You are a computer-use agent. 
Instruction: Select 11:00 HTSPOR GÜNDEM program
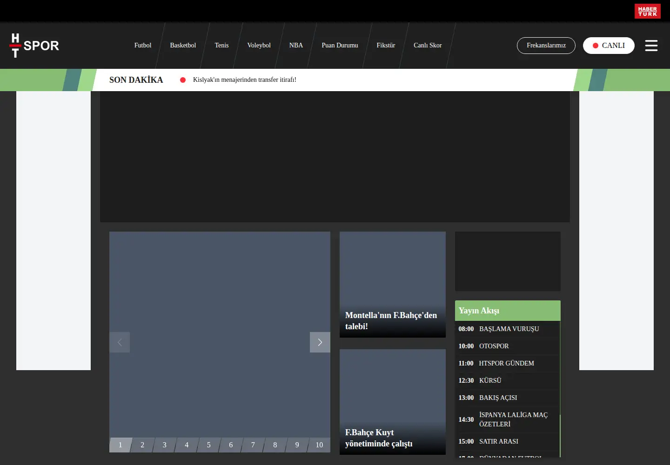pos(507,363)
